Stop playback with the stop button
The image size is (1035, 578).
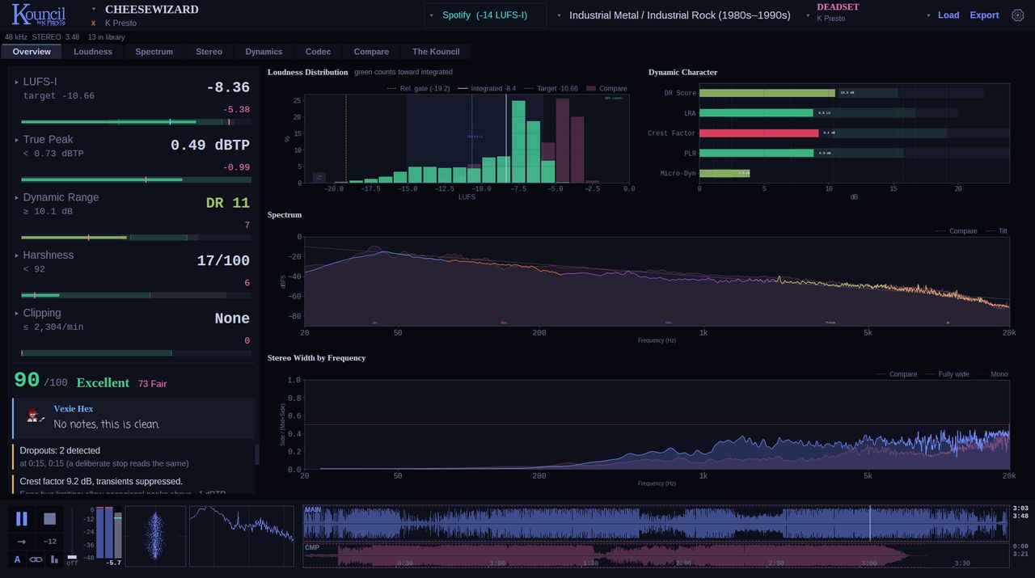click(49, 519)
